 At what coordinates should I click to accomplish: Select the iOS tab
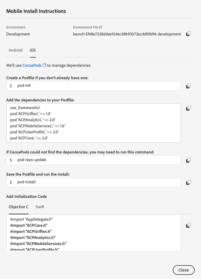click(33, 50)
